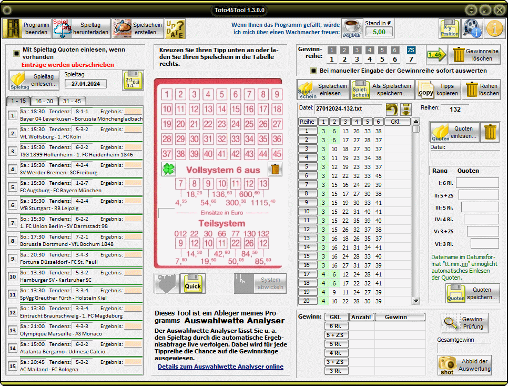Screen dimensions: 508x386
Task: Click the II: 5 + ZS Quoten input field
Action: tap(479, 195)
